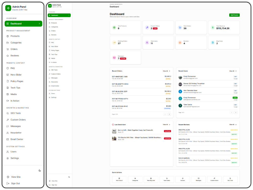The width and height of the screenshot is (253, 190).
Task: Click Custom Orders tile in Quick Actions
Action: 214,179
